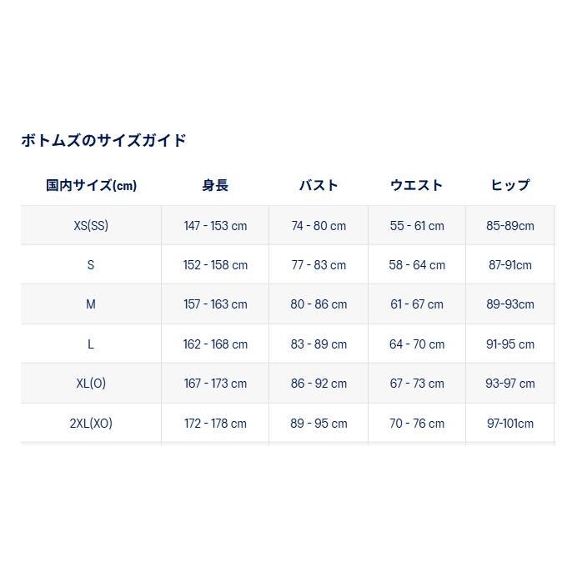The height and width of the screenshot is (567, 567).
Task: Select the 77 - 83 cm bust cell
Action: point(319,265)
